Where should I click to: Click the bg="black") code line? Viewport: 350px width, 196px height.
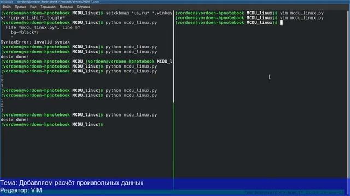(x=25, y=33)
